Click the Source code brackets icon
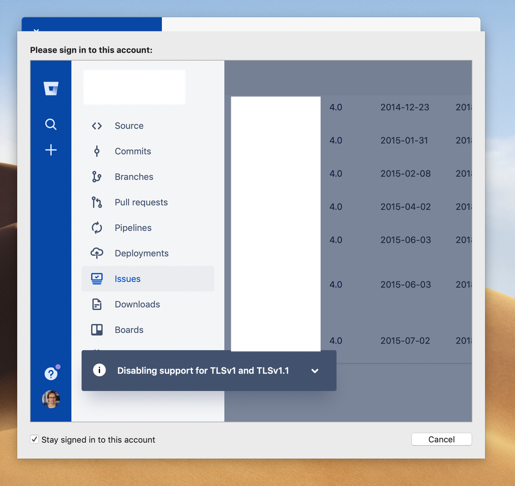 point(96,126)
